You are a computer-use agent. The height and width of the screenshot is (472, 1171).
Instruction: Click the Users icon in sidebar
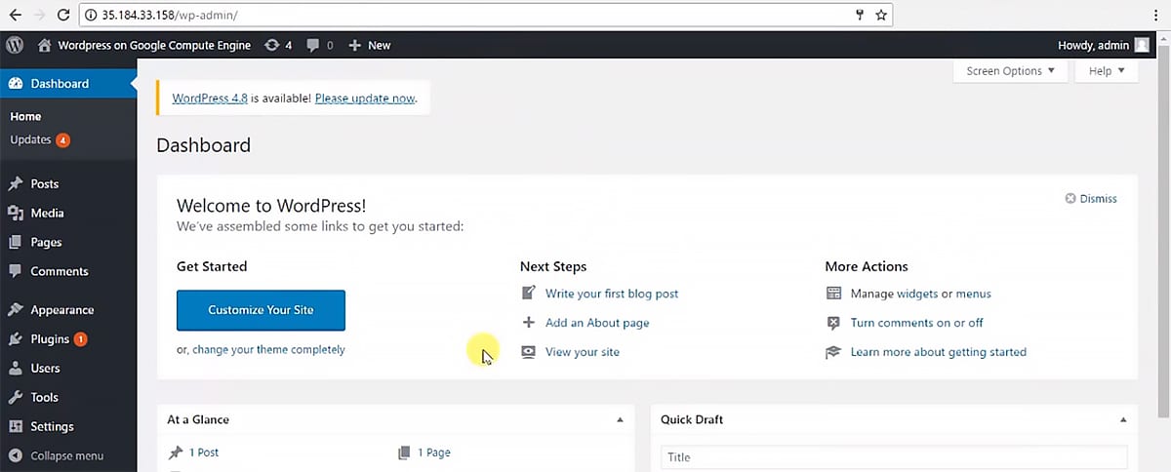pos(16,369)
